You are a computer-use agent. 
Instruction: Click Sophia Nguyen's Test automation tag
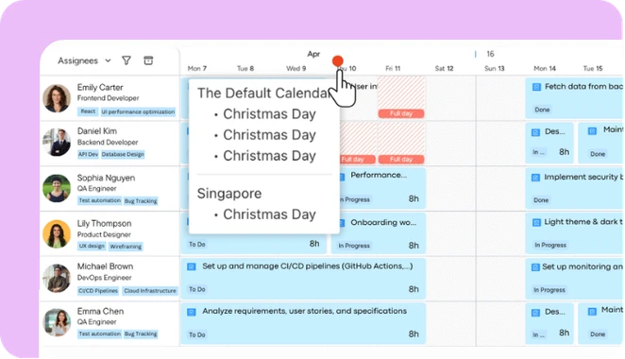coord(99,200)
